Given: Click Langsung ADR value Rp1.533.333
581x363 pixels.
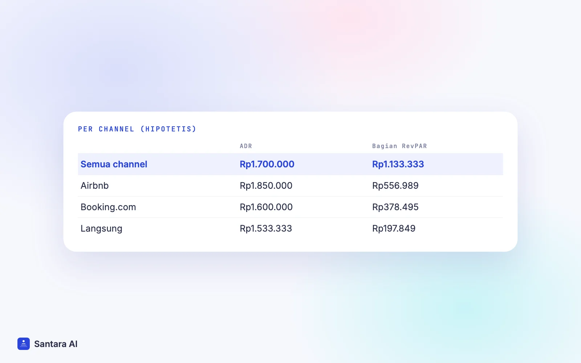Looking at the screenshot, I should tap(266, 228).
